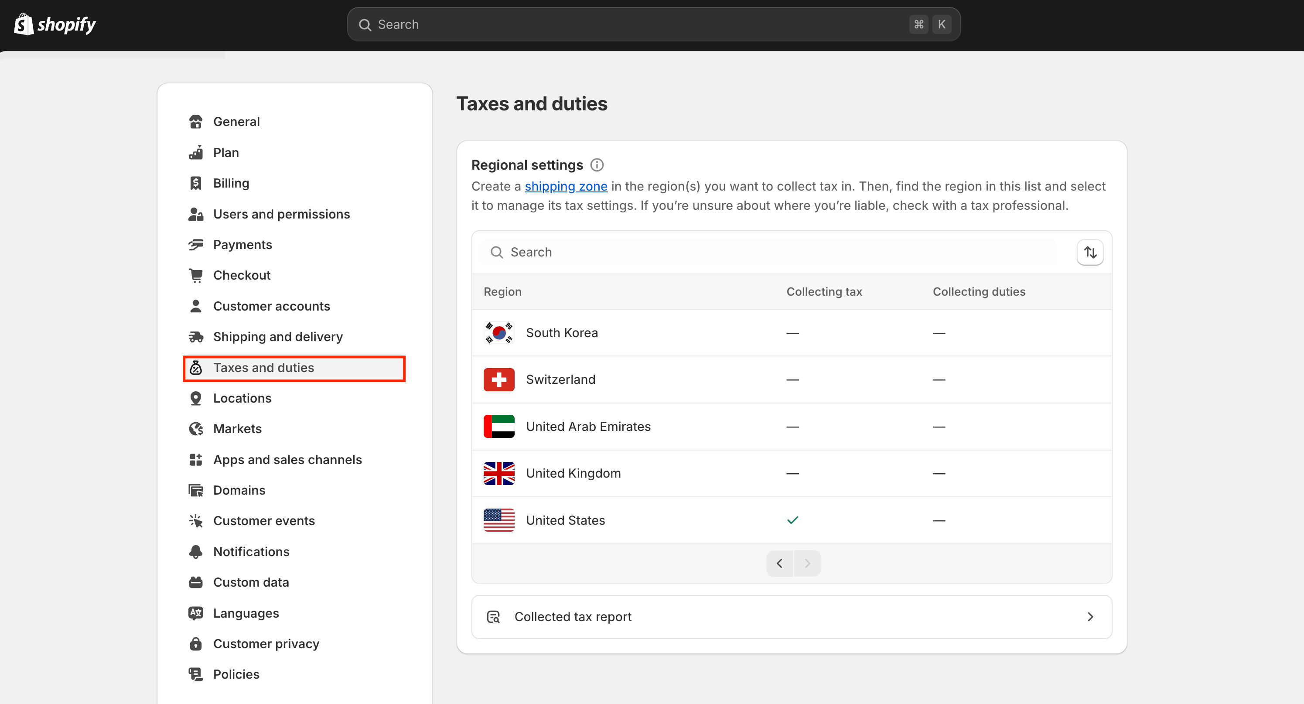Open Switzerland tax settings row
Image resolution: width=1304 pixels, height=704 pixels.
tap(560, 379)
